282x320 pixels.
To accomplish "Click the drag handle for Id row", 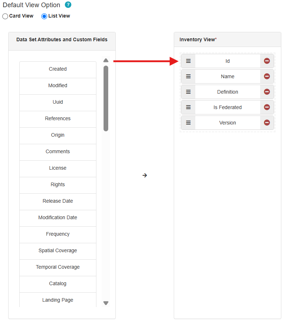I will (x=188, y=61).
